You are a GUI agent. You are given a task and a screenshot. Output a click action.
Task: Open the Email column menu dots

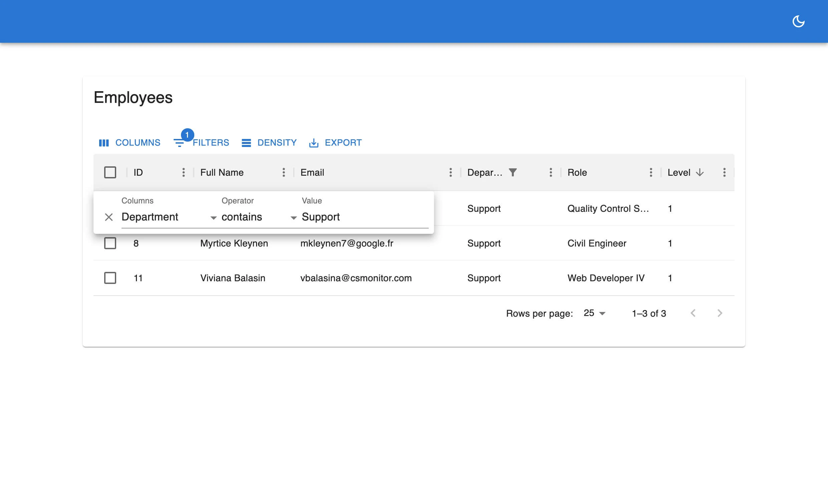point(450,172)
